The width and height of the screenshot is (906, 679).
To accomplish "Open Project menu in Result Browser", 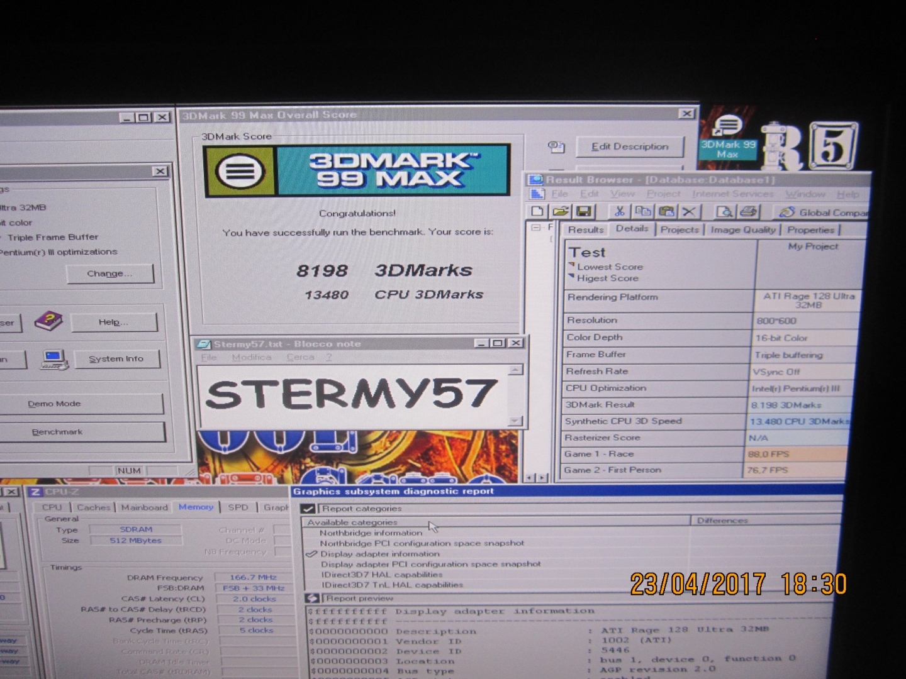I will (x=664, y=194).
